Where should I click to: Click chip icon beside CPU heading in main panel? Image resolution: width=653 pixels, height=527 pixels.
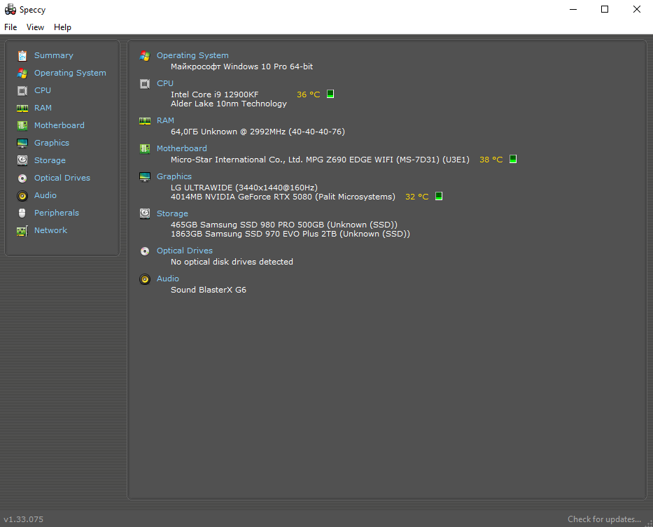pyautogui.click(x=144, y=84)
